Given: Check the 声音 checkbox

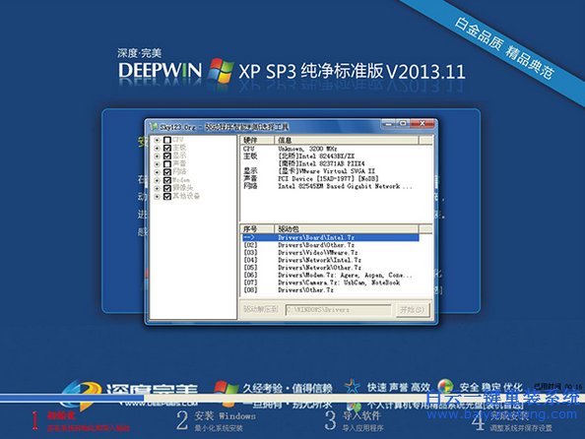Looking at the screenshot, I should [167, 164].
